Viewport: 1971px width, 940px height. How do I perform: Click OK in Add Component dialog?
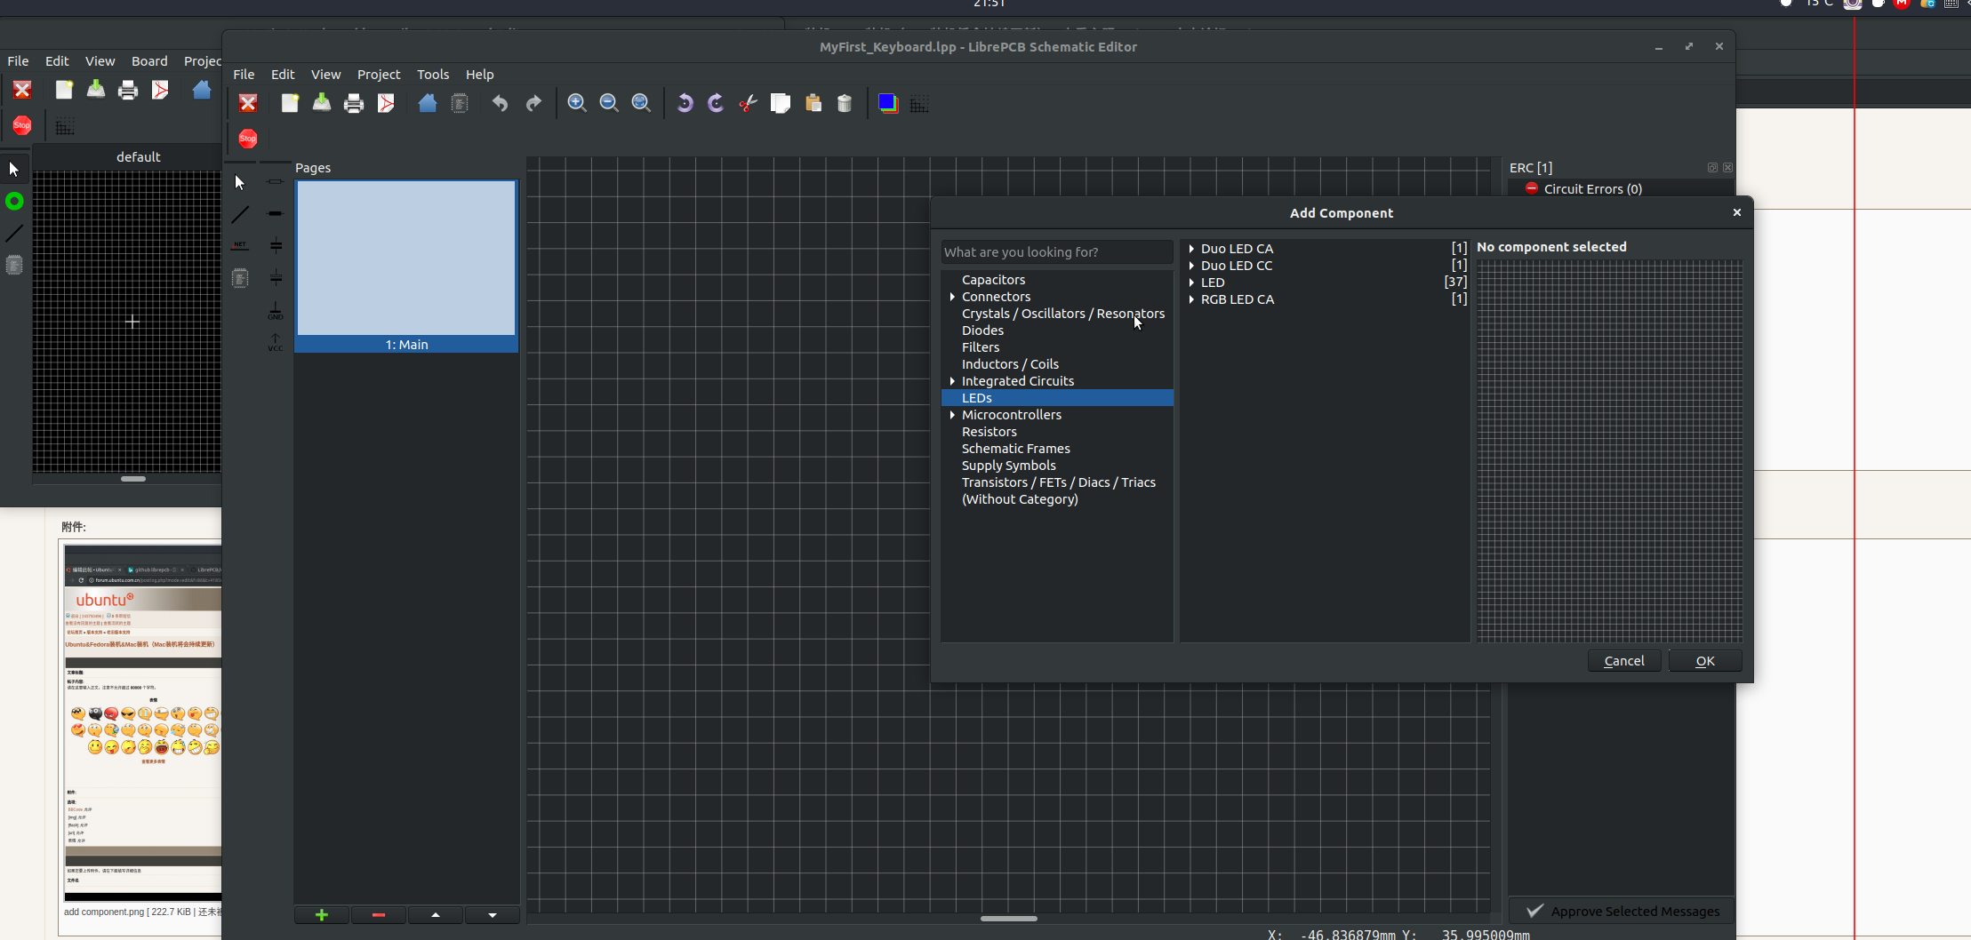[1705, 661]
